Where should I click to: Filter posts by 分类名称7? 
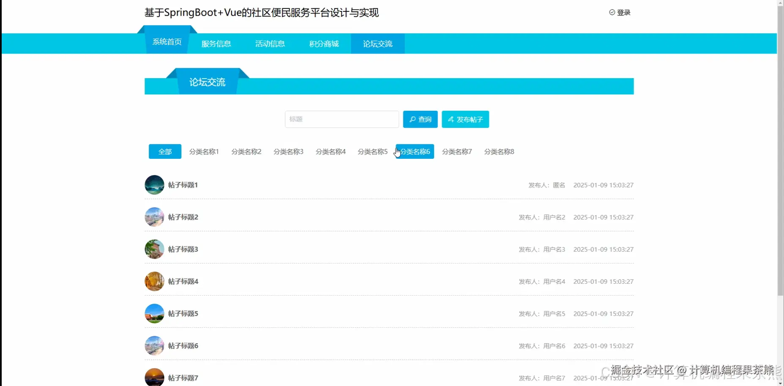point(457,152)
